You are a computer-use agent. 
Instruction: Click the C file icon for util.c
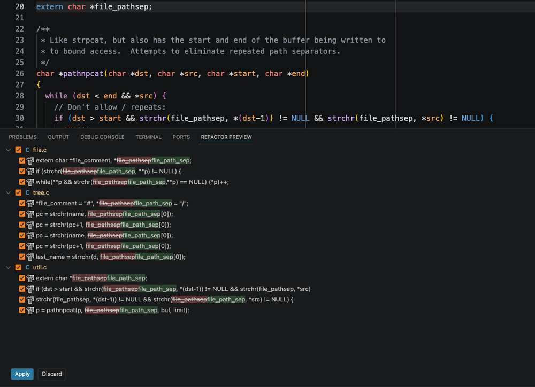click(x=27, y=267)
